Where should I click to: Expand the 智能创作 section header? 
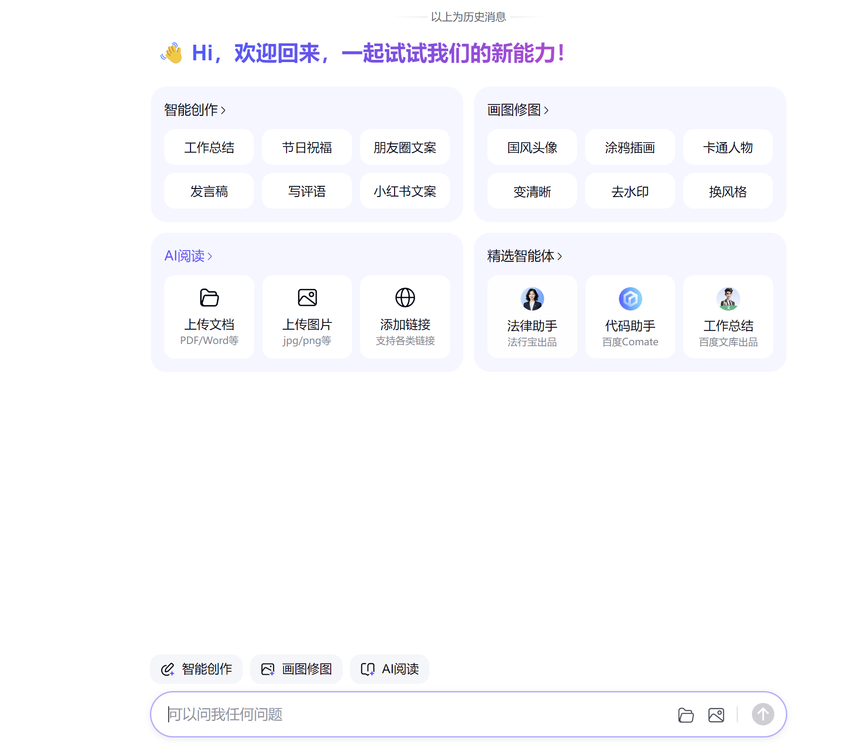(x=195, y=110)
